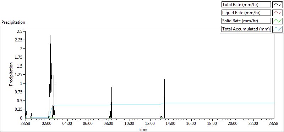Click the 20:00 time tick label
The image size is (284, 132).
(233, 124)
